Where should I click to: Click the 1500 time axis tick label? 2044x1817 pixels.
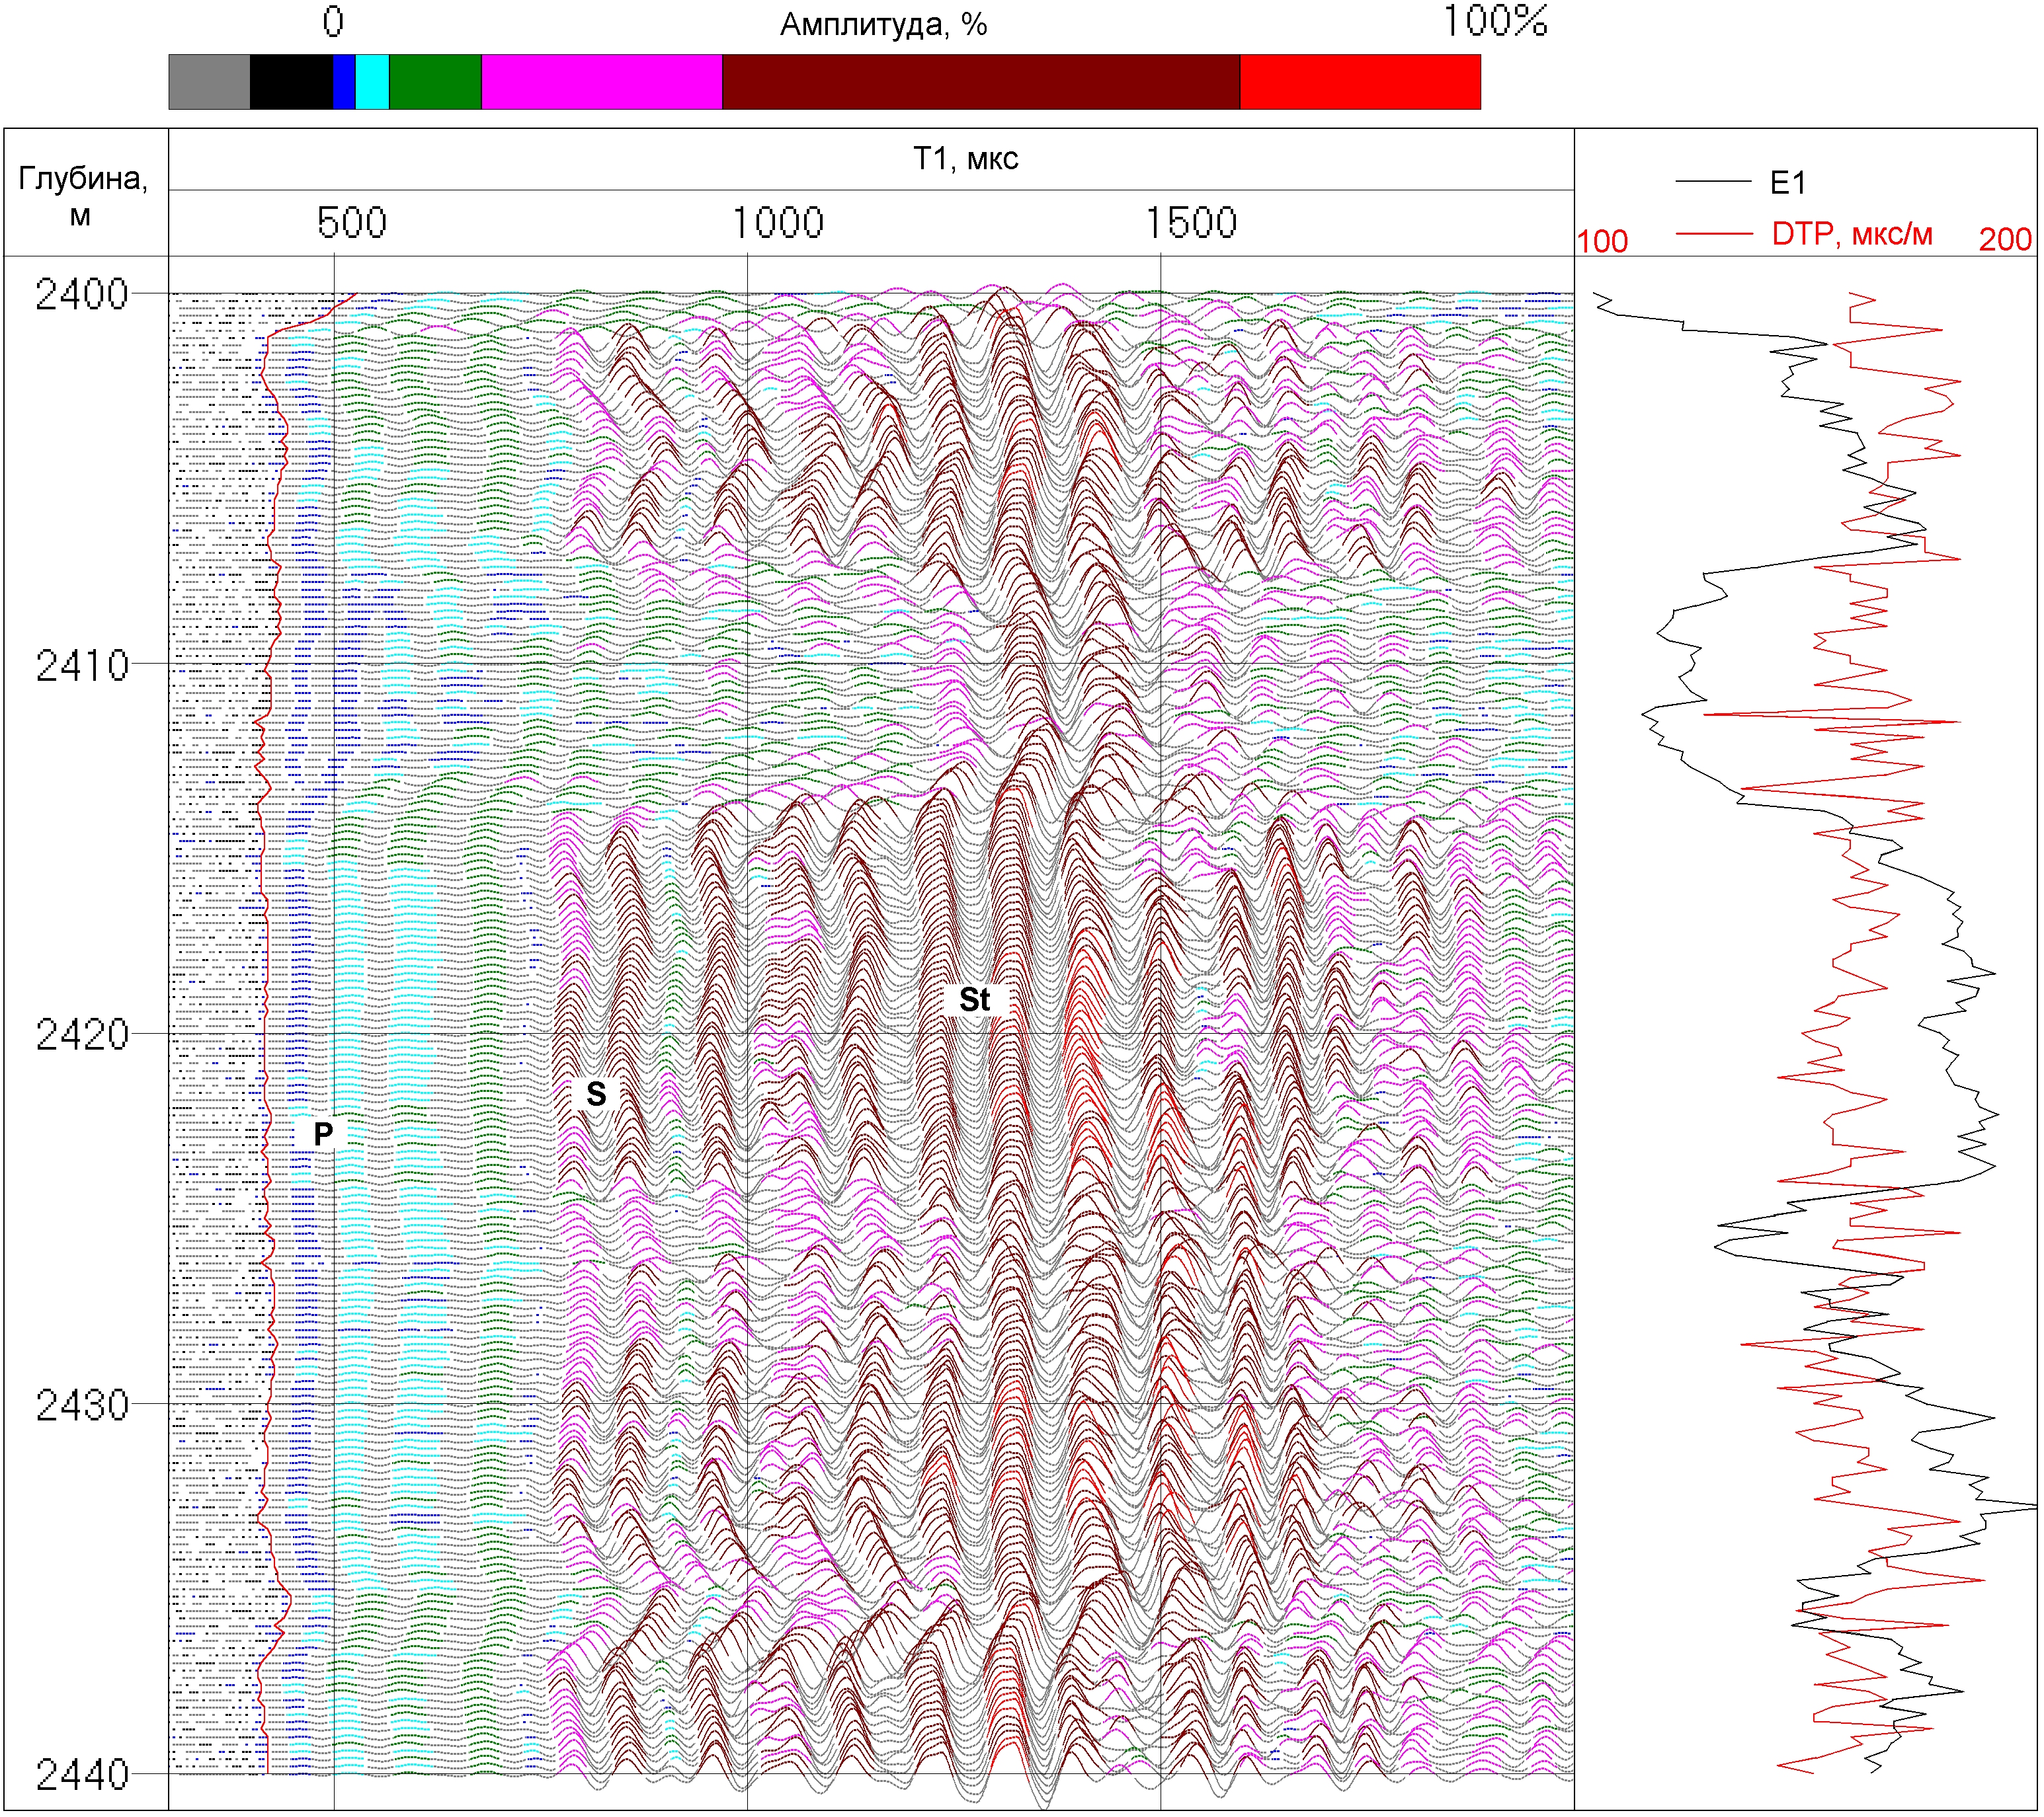pos(1191,222)
